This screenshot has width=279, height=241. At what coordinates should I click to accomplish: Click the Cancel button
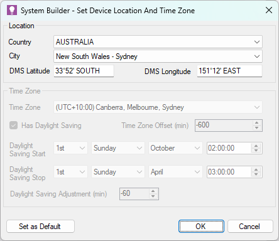[x=250, y=226]
